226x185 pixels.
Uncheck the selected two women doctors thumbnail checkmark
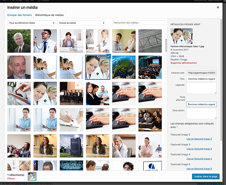coord(108,56)
